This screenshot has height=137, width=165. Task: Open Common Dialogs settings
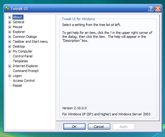point(25,37)
